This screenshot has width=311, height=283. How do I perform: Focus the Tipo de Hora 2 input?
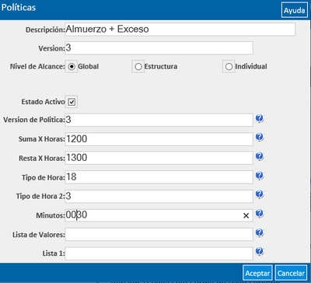(159, 196)
